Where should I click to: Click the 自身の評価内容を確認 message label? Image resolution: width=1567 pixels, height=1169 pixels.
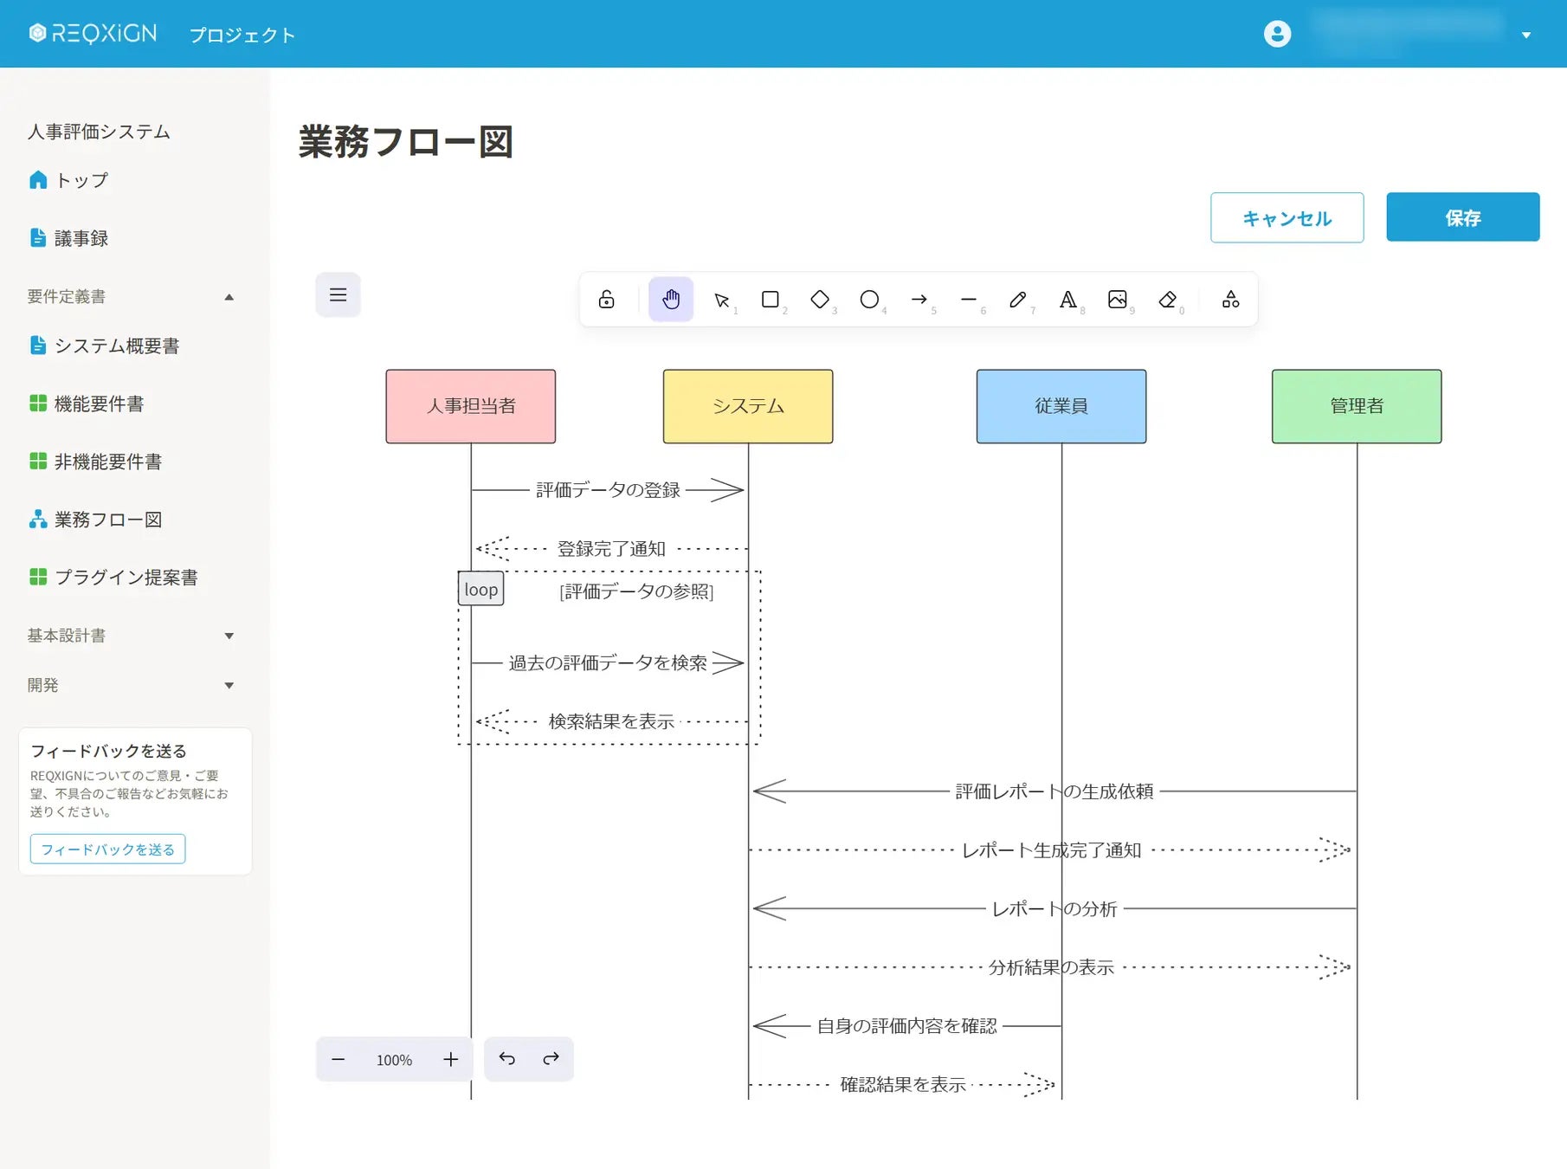tap(907, 1026)
